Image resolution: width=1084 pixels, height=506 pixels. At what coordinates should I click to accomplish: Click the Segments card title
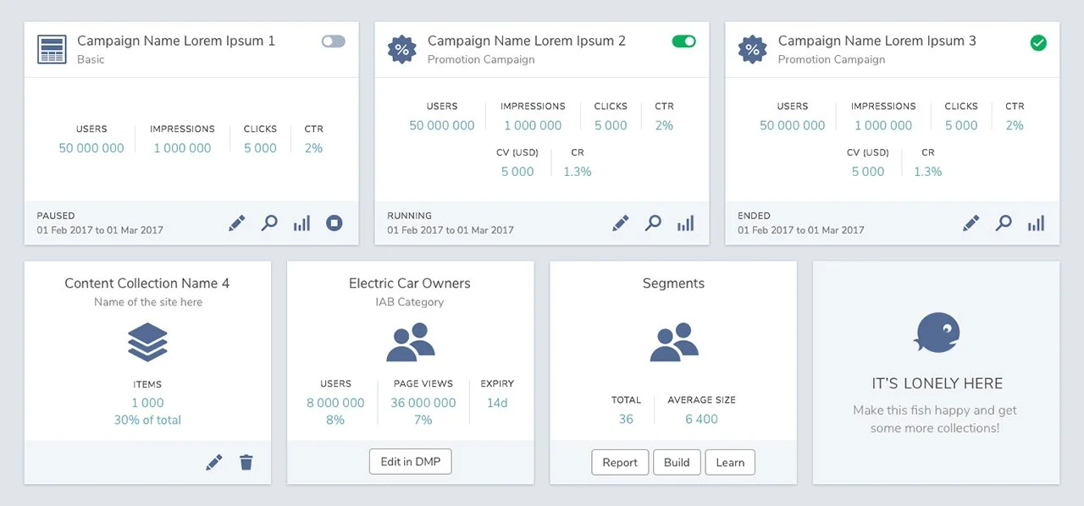coord(673,283)
